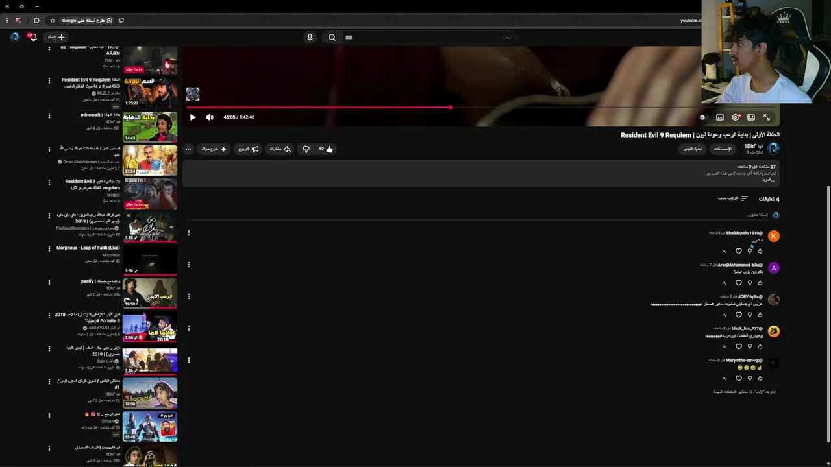This screenshot has width=831, height=467.
Task: Click the Promote (الترويج) megaphone button
Action: click(x=249, y=149)
